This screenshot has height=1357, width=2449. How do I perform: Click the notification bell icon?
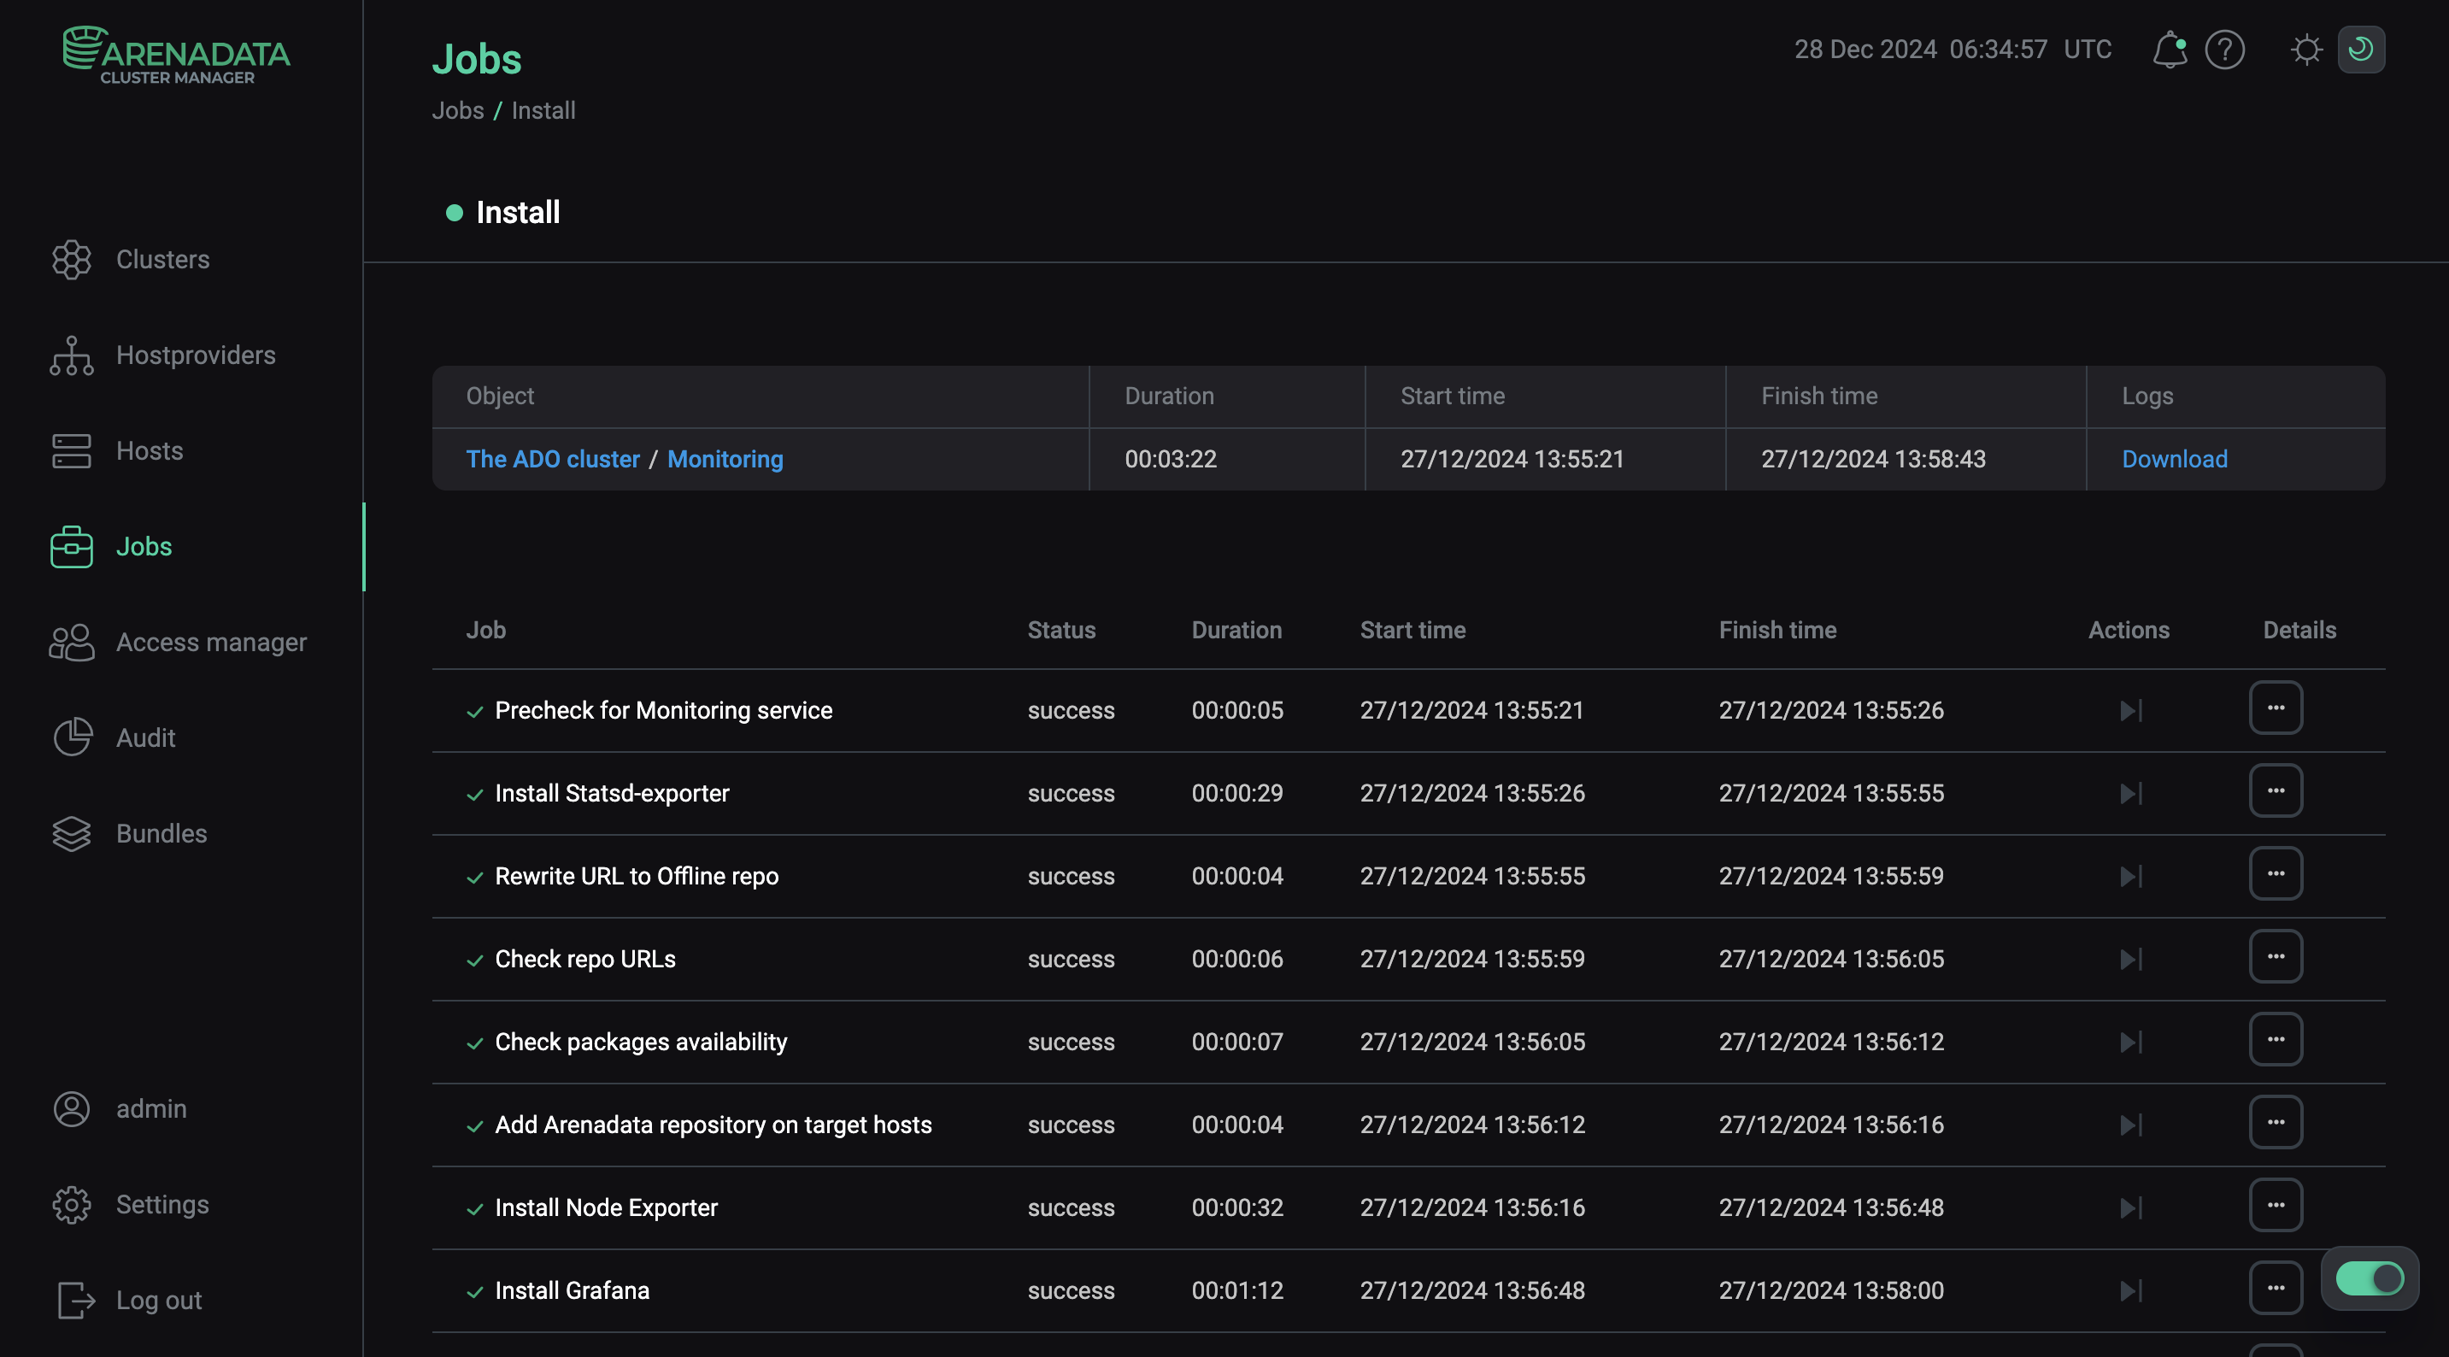pos(2170,50)
